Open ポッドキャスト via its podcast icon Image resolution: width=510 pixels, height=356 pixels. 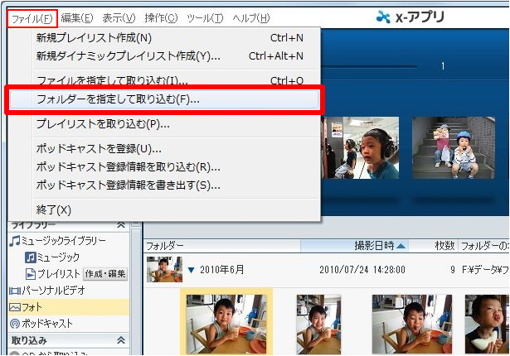[14, 324]
